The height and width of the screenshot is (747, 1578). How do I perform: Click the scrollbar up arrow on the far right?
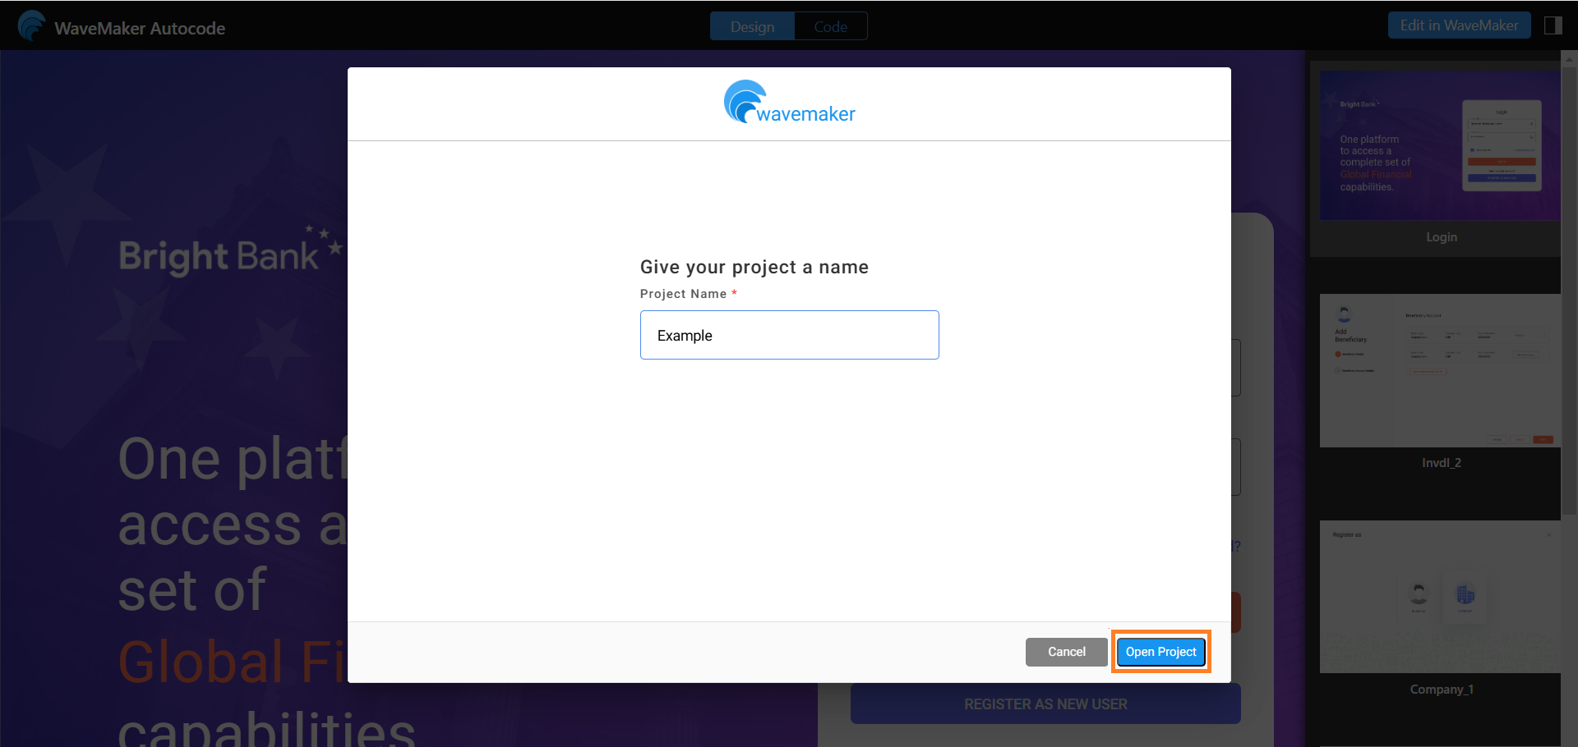coord(1571,58)
